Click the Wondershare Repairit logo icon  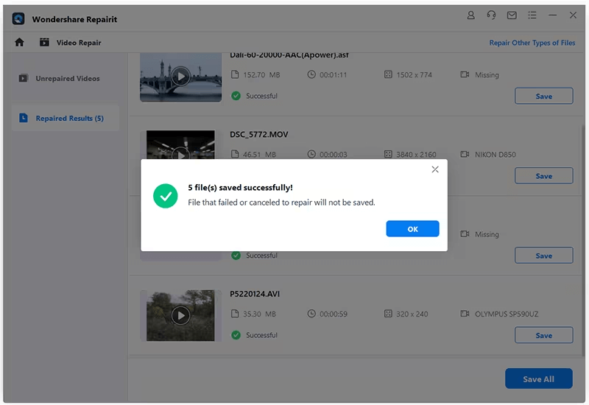(x=19, y=18)
